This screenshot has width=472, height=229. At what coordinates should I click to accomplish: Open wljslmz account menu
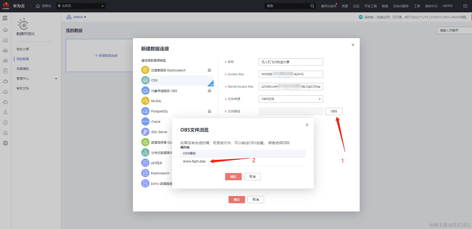click(448, 6)
